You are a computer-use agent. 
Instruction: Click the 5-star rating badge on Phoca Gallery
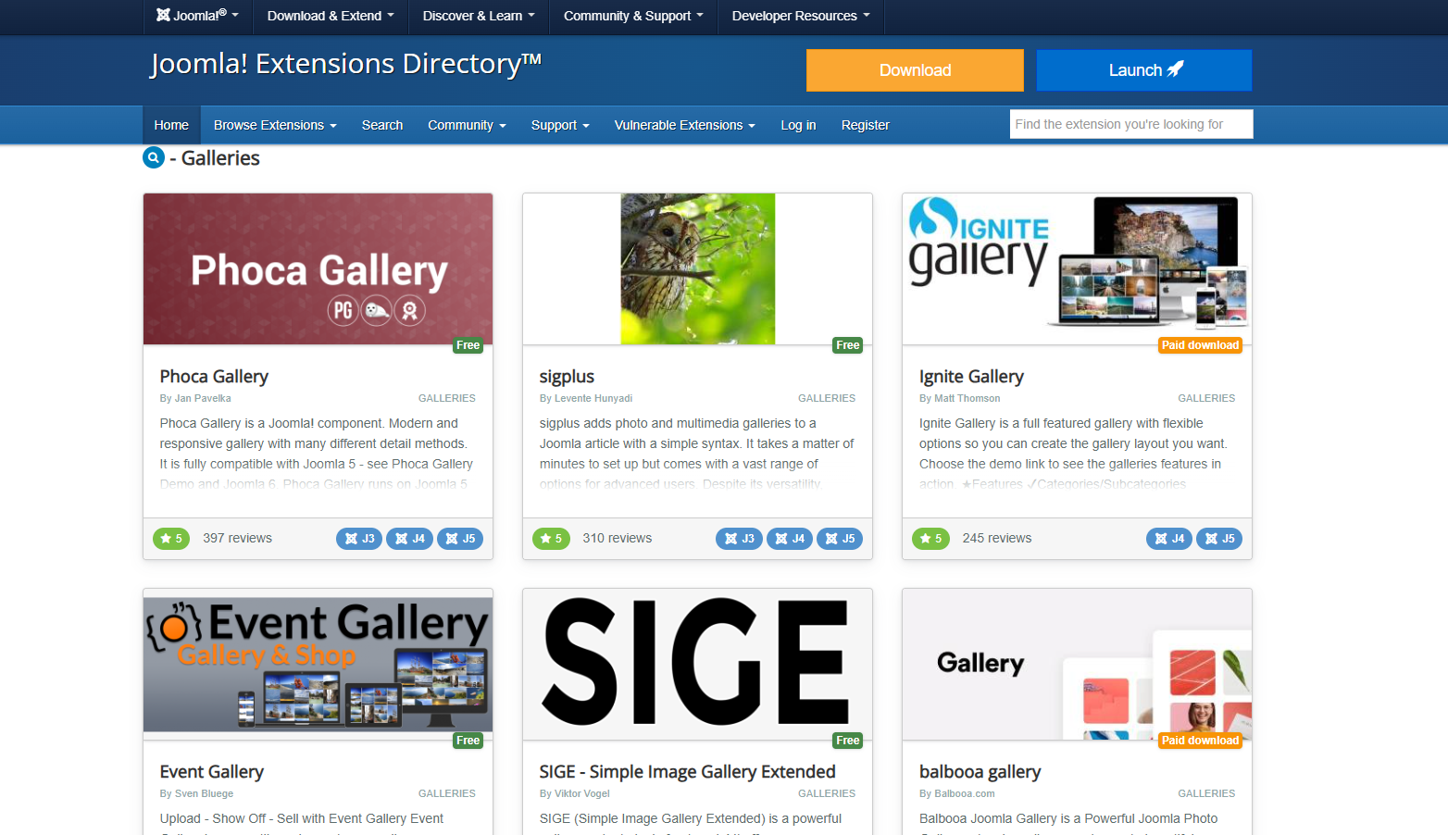171,539
